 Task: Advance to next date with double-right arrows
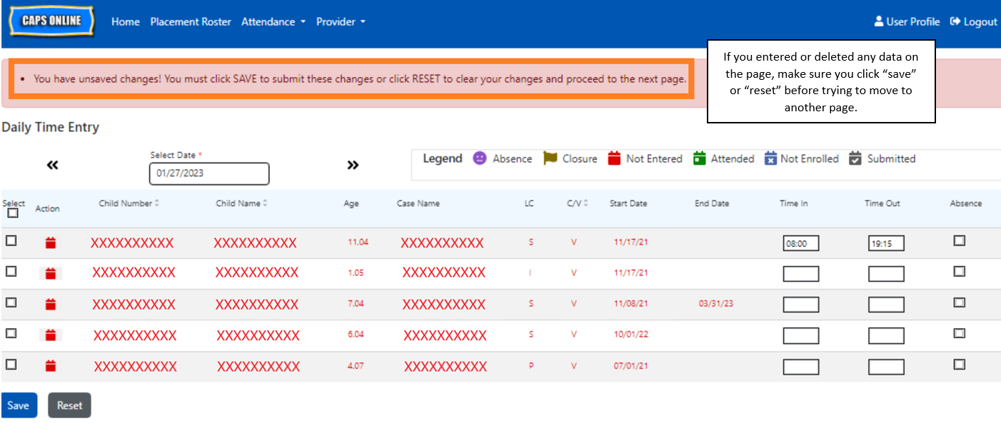(x=353, y=165)
